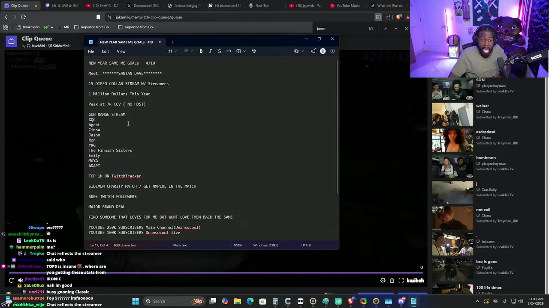549x308 pixels.
Task: Open the Notepad account profile icon
Action: (x=323, y=51)
